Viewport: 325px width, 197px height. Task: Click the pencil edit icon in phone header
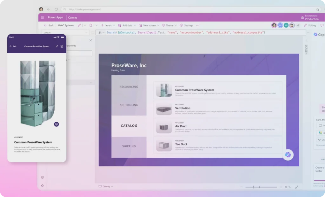tap(57, 46)
